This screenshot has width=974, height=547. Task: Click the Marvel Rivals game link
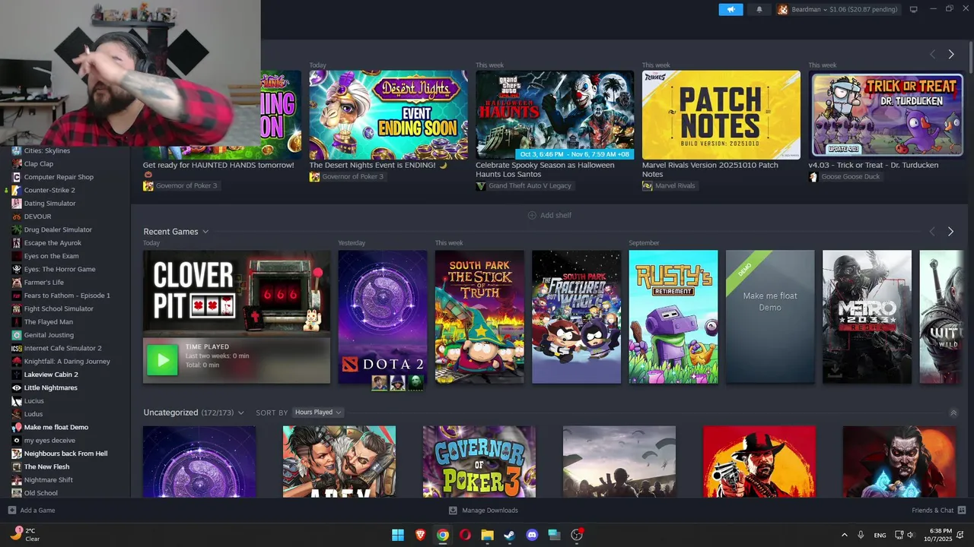coord(670,186)
